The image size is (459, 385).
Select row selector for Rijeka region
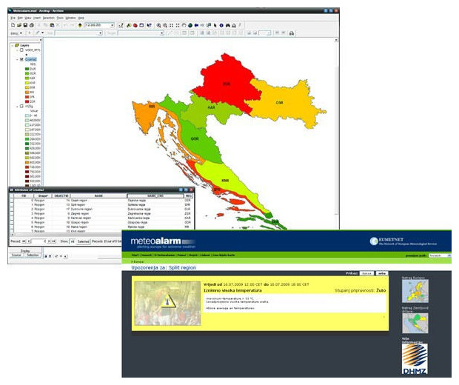(12, 227)
